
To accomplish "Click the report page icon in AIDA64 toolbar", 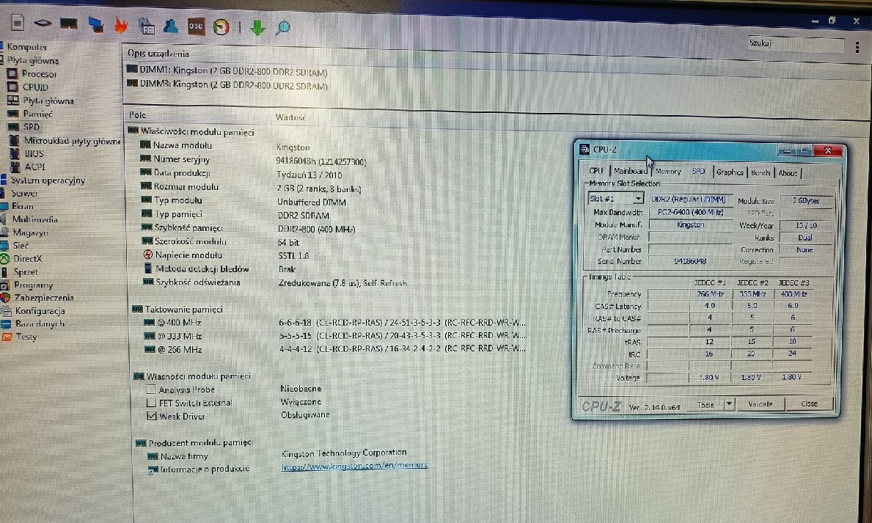I will (x=18, y=22).
